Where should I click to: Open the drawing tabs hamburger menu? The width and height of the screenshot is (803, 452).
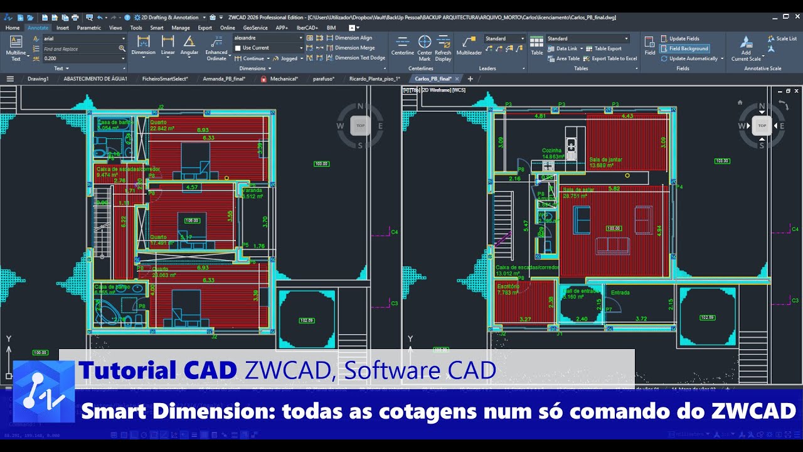pyautogui.click(x=10, y=78)
